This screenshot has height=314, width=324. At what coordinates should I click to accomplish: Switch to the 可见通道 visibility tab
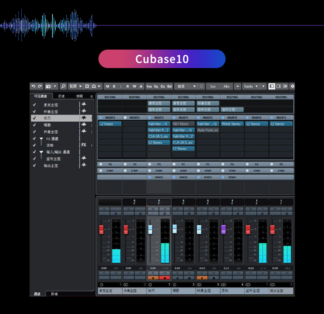point(41,96)
